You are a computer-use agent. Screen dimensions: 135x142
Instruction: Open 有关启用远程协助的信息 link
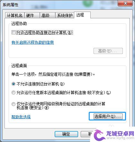pos(33,42)
